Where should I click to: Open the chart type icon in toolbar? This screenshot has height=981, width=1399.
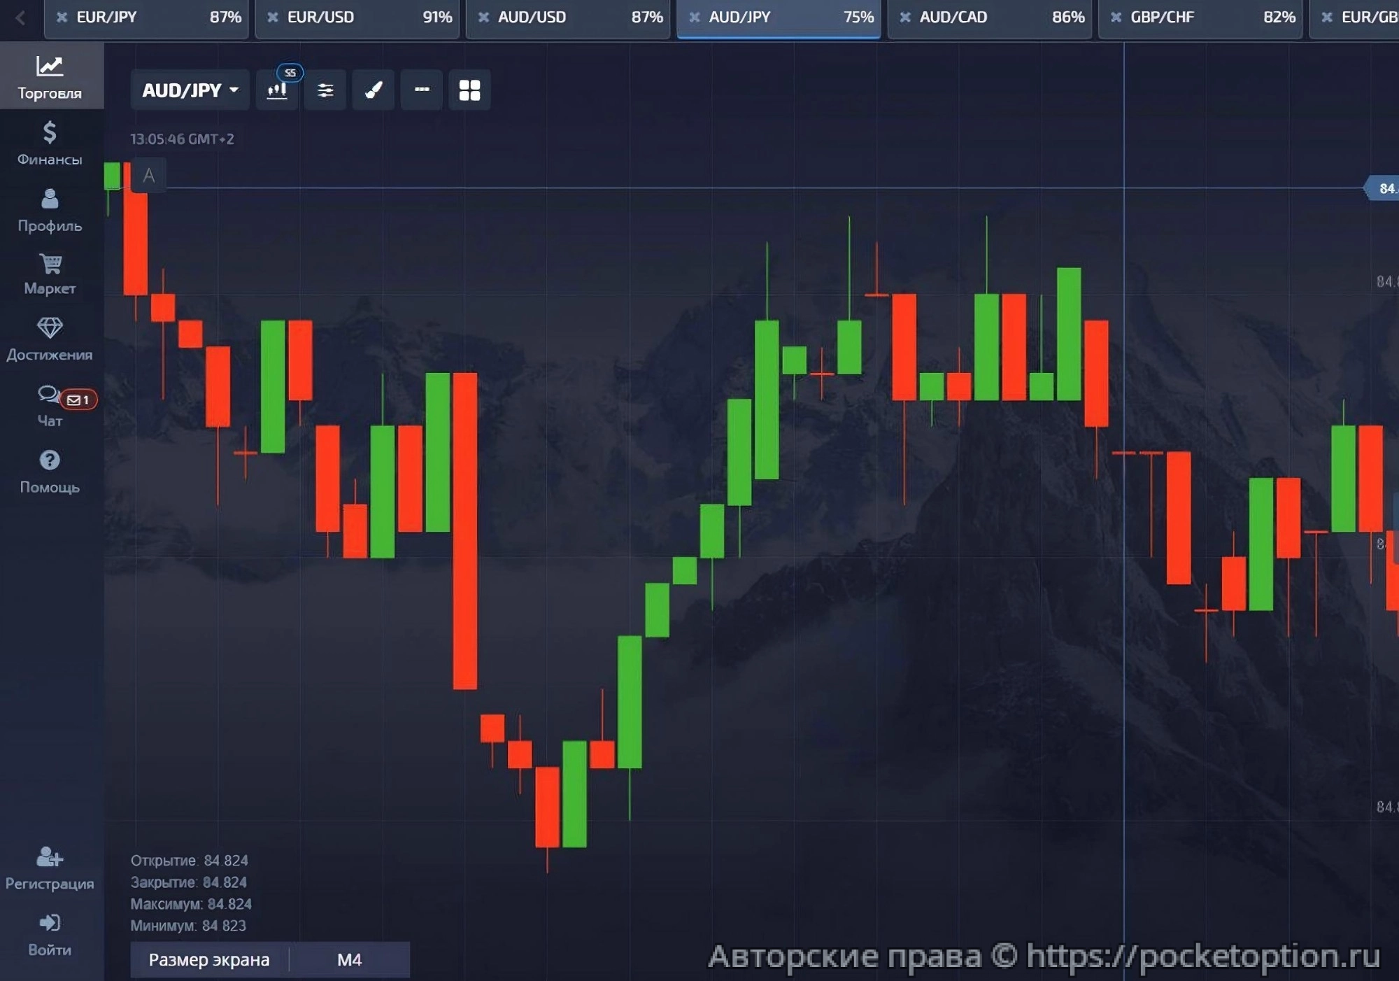[278, 90]
